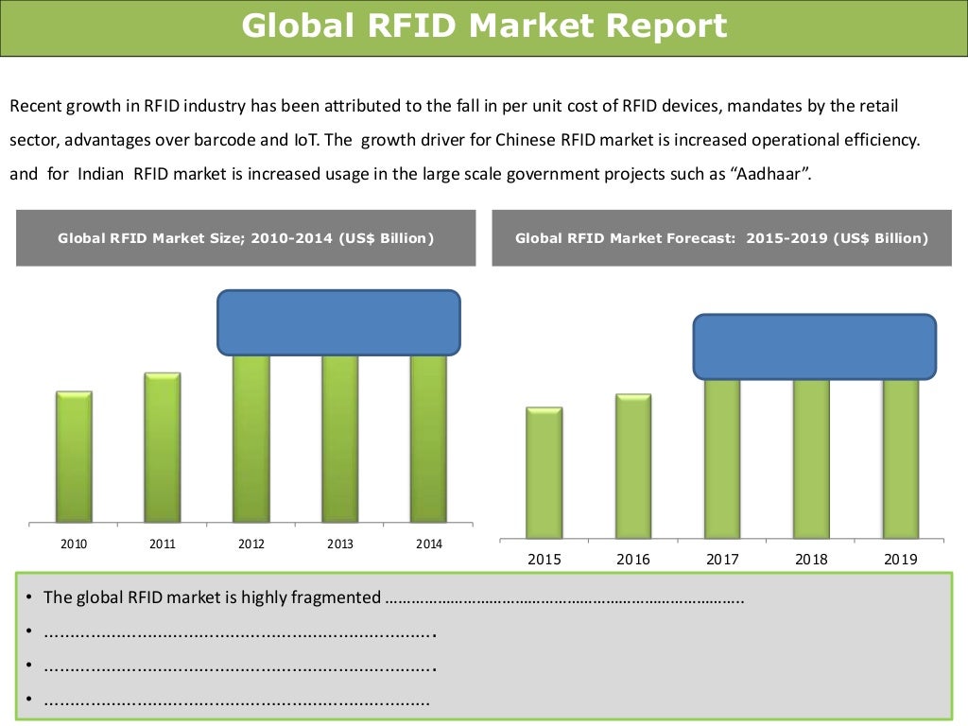The image size is (968, 726).
Task: Click the 2017 bar in the forecast chart
Action: point(722,459)
